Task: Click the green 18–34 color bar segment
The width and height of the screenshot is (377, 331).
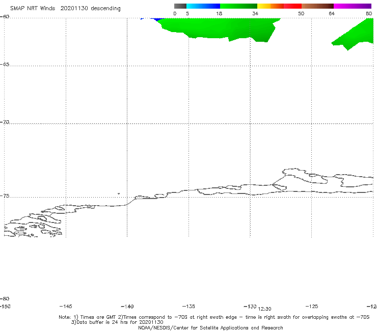Action: point(238,6)
